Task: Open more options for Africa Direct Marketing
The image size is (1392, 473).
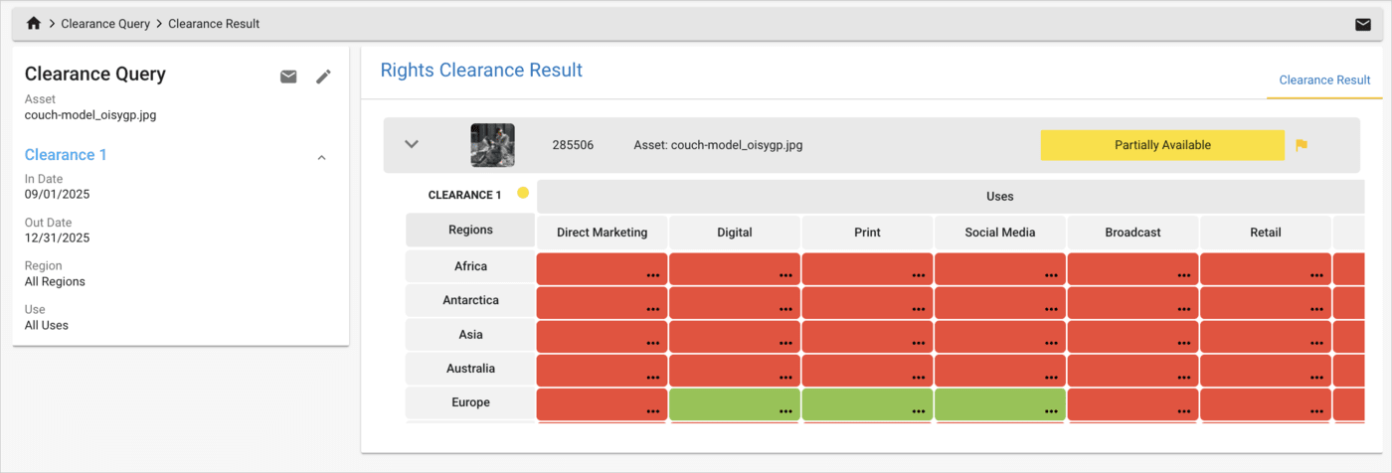Action: tap(652, 275)
